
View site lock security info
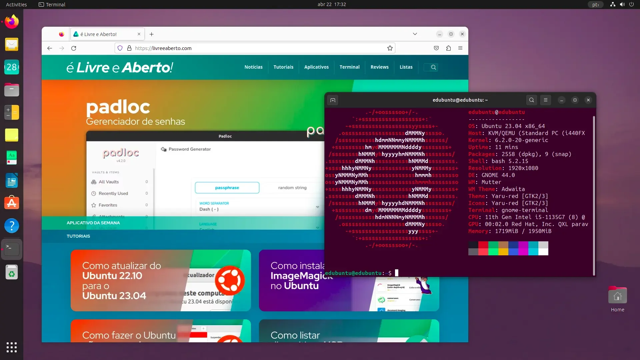click(x=129, y=48)
